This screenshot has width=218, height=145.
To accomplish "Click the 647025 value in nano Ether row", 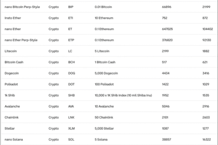I will pyautogui.click(x=167, y=29).
